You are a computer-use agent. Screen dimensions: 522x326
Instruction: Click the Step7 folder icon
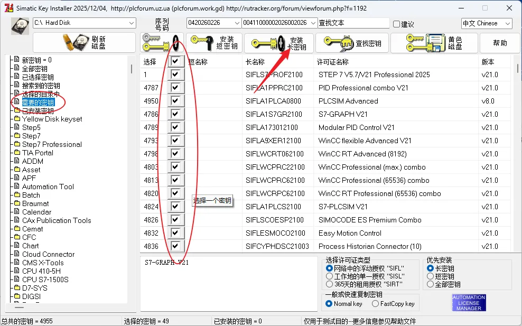(x=17, y=136)
